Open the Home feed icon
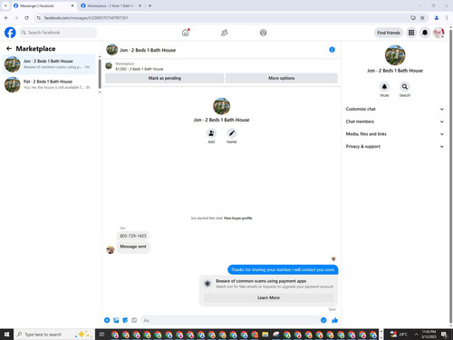Screen dimensions: 453x340 coord(186,33)
